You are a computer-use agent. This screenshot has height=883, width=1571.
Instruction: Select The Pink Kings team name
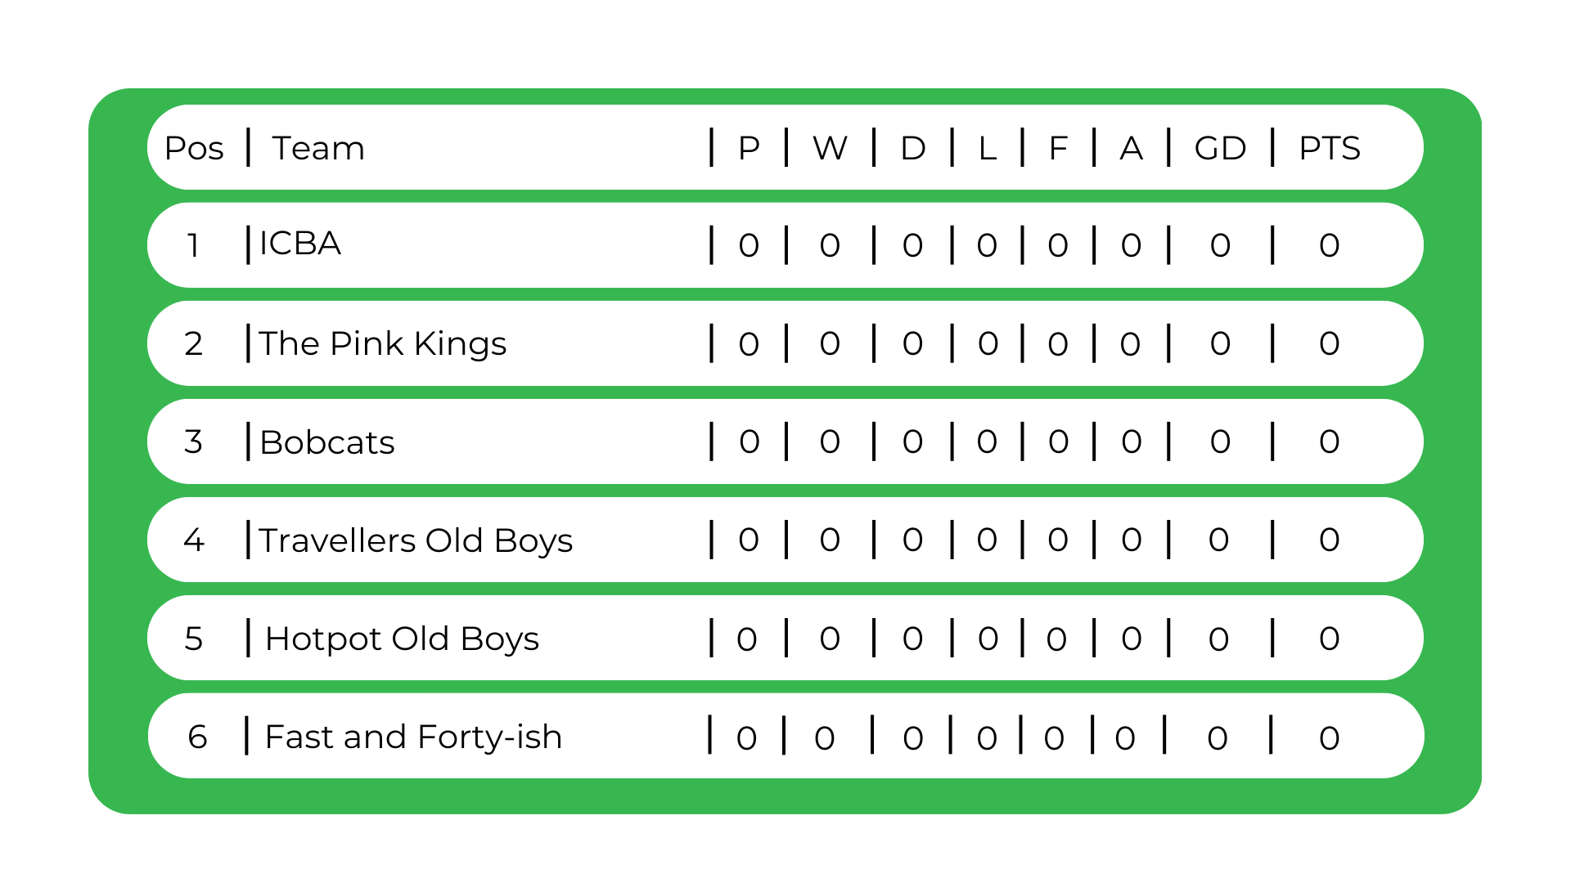coord(382,343)
